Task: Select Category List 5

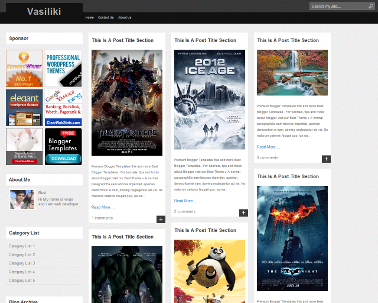Action: [x=22, y=281]
